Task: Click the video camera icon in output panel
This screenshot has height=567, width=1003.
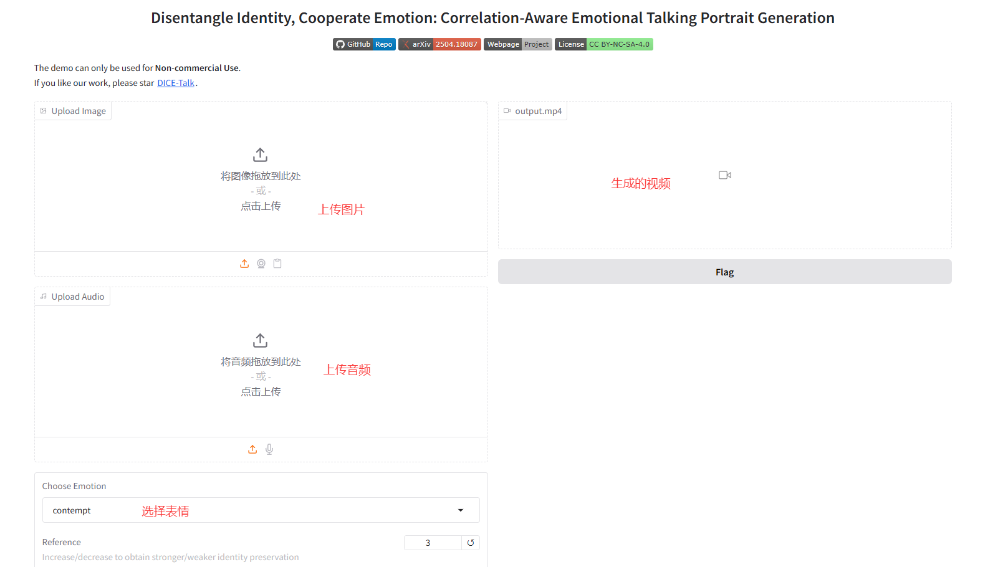Action: click(x=724, y=175)
